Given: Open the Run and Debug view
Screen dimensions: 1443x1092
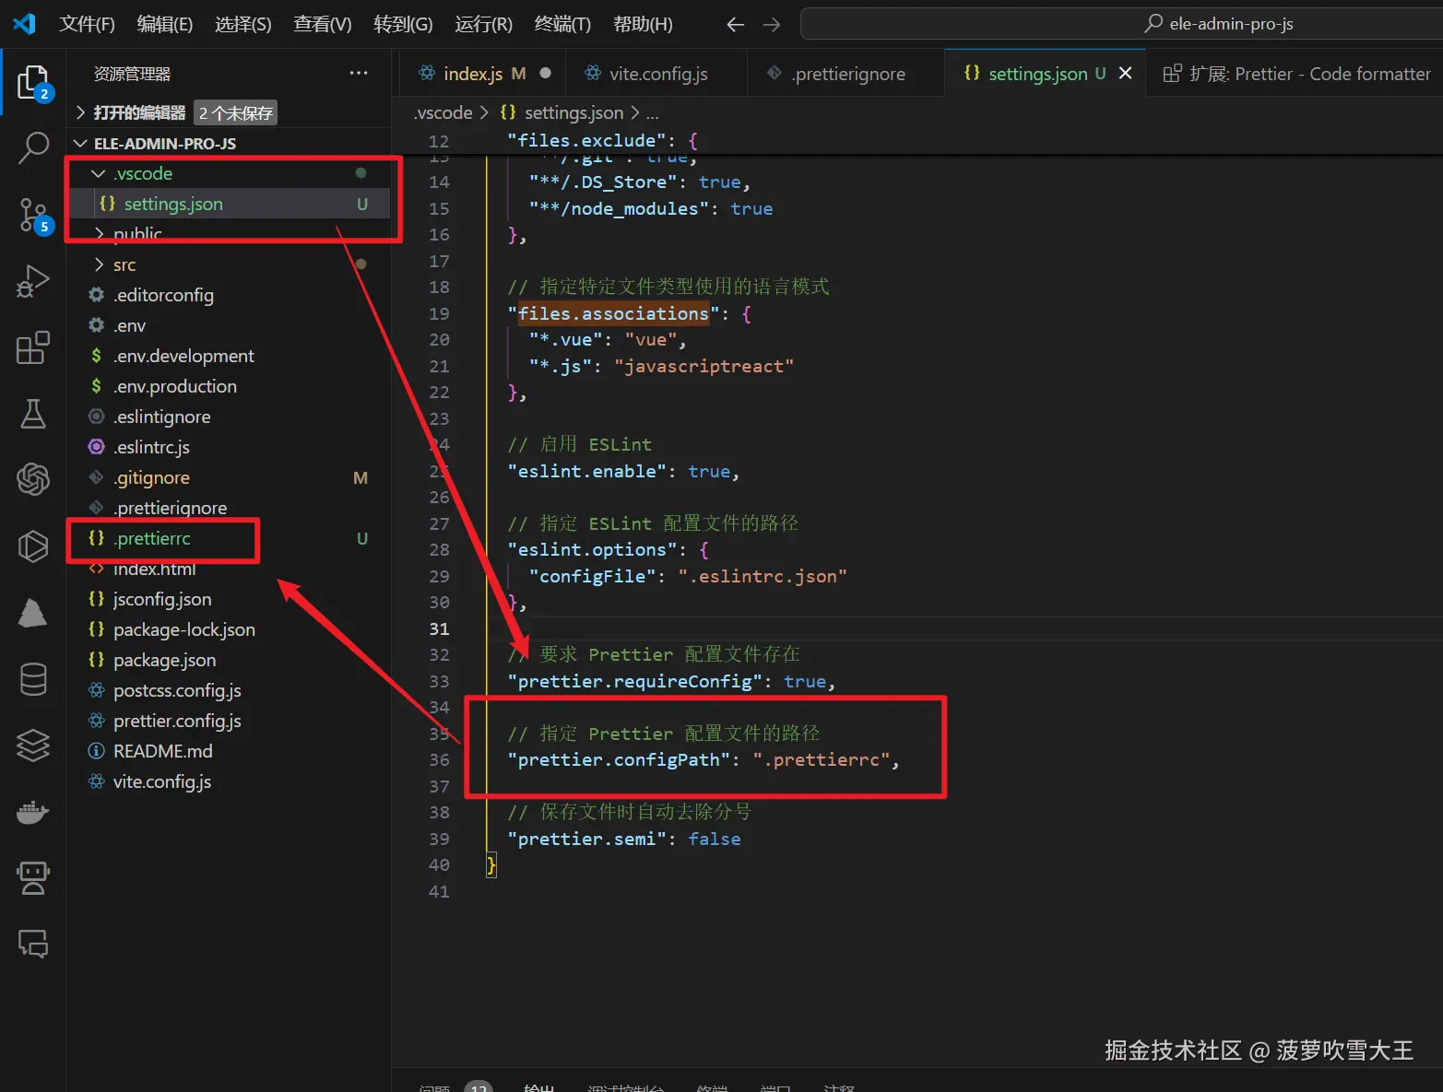Looking at the screenshot, I should coord(33,281).
